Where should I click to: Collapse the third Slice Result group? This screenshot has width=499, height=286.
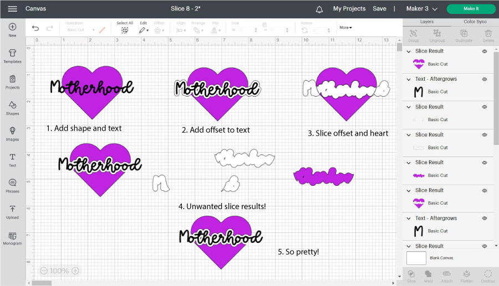[x=409, y=135]
